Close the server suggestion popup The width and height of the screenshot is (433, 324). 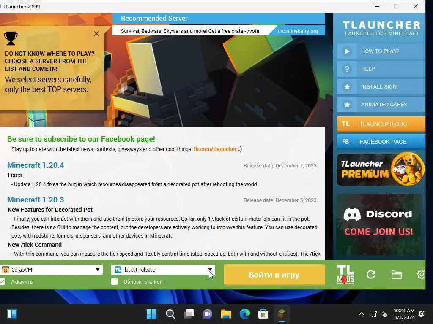coord(96,34)
